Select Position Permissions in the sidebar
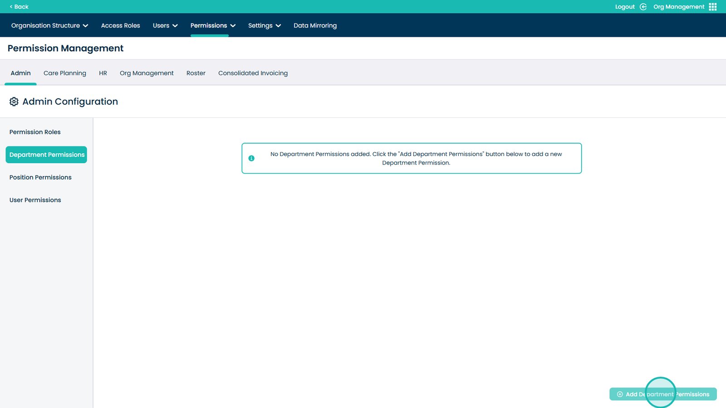Image resolution: width=726 pixels, height=408 pixels. click(x=40, y=177)
